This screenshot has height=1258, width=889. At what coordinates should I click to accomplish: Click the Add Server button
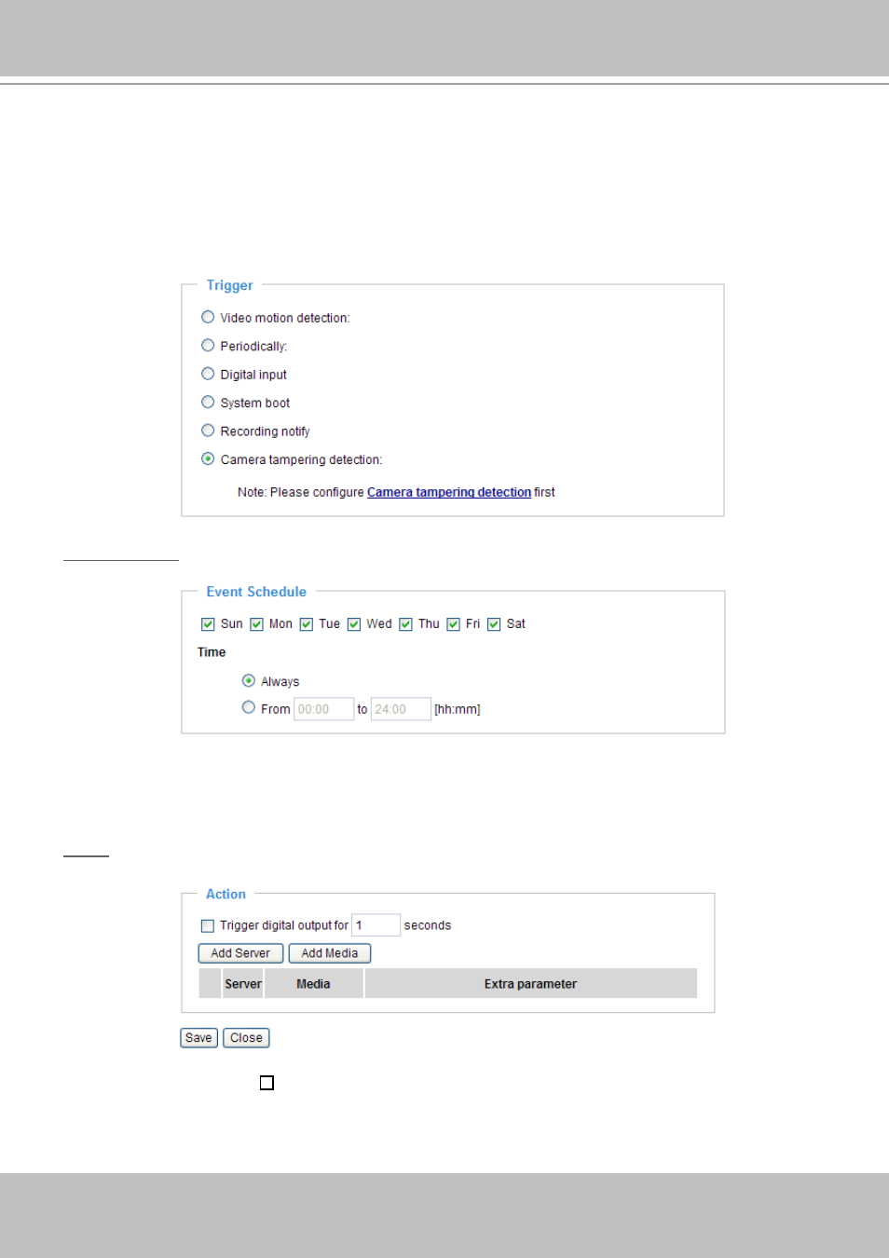click(x=240, y=953)
